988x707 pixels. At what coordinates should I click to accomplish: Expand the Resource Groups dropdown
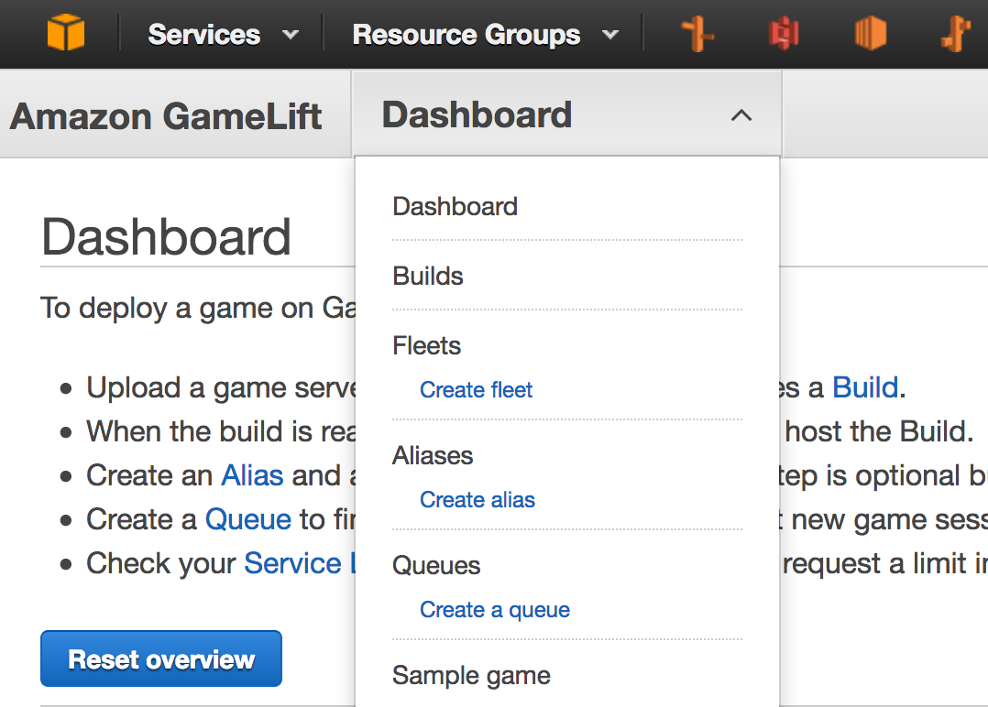[x=486, y=35]
